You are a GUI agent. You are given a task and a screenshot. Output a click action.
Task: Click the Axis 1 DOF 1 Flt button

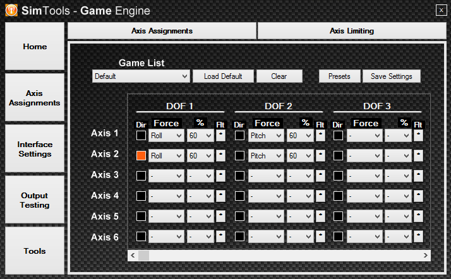[220, 135]
